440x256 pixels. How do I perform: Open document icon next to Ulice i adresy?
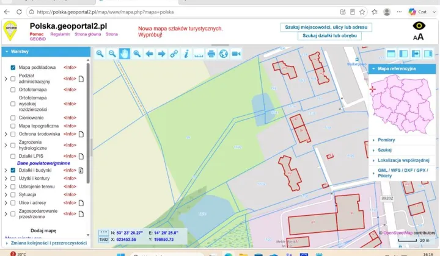point(81,203)
